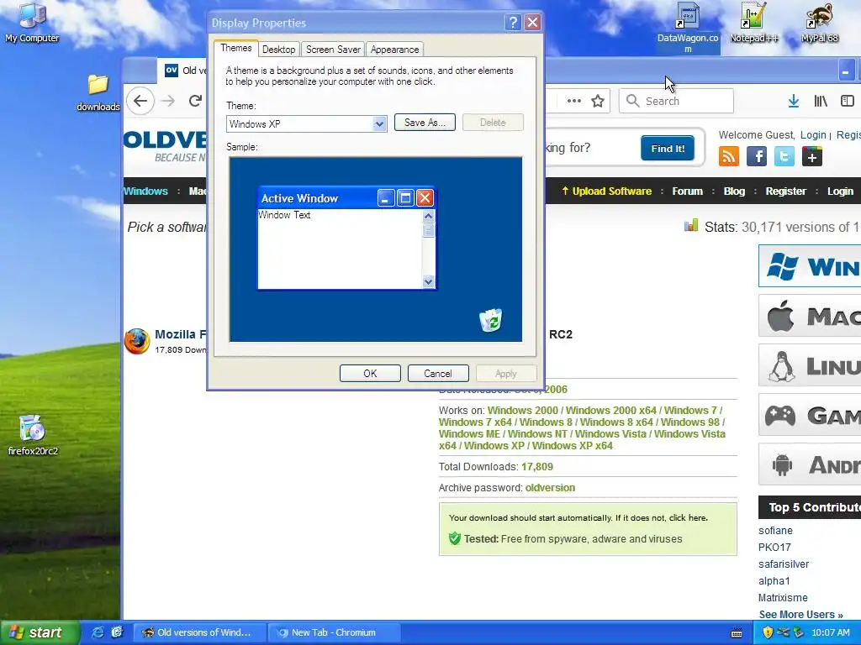Switch to the Themes tab

tap(236, 48)
